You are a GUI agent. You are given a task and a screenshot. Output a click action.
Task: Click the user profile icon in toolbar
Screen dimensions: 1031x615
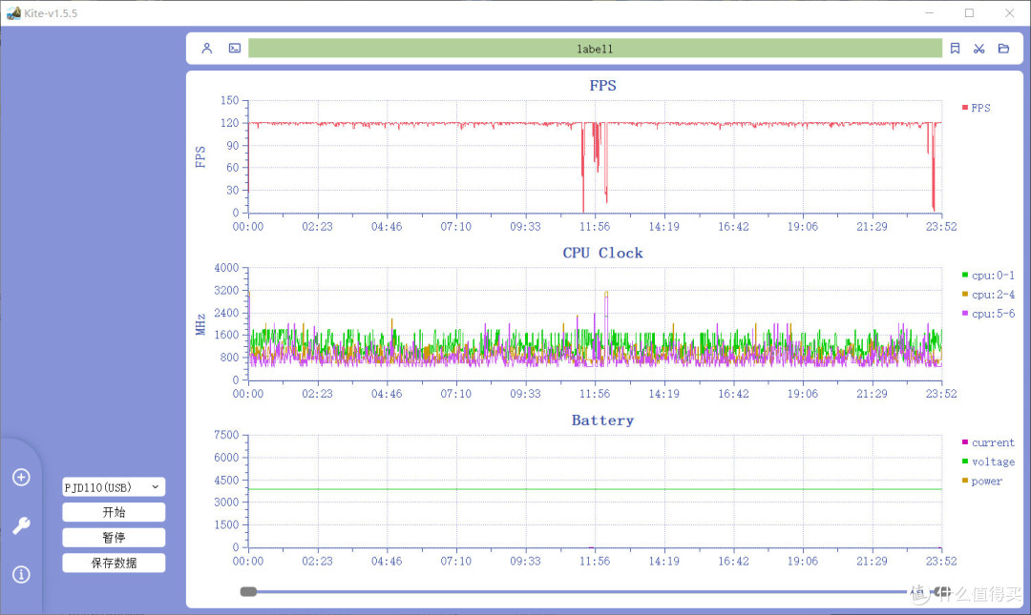(x=207, y=48)
